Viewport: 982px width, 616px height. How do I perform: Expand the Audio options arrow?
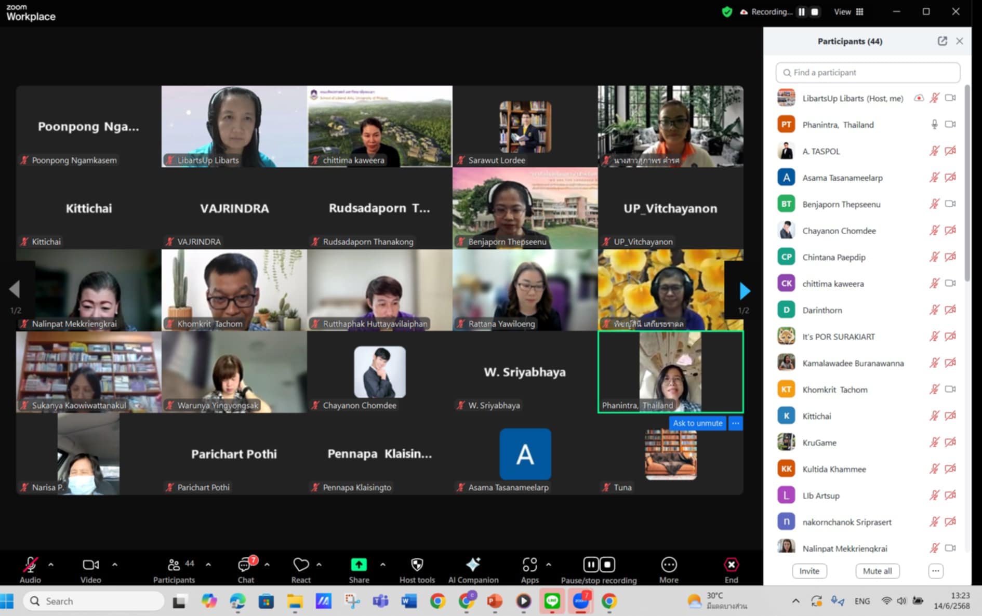coord(51,565)
